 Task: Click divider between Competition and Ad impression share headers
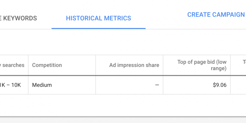[96, 65]
